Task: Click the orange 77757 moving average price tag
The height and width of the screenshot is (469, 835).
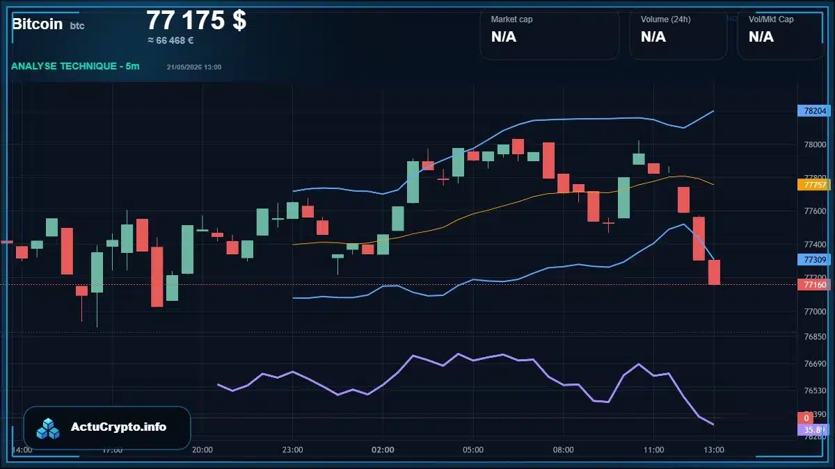Action: pos(815,185)
